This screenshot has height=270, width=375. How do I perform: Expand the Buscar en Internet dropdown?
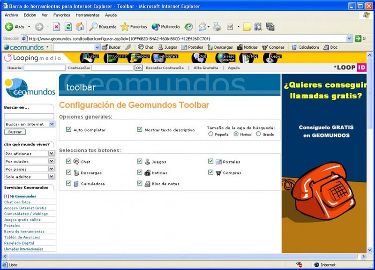[x=52, y=124]
